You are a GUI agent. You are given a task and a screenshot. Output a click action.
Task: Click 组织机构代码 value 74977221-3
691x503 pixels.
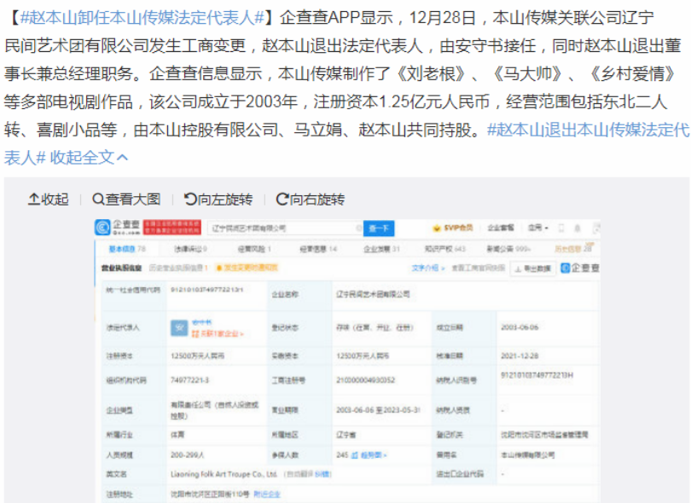189,379
